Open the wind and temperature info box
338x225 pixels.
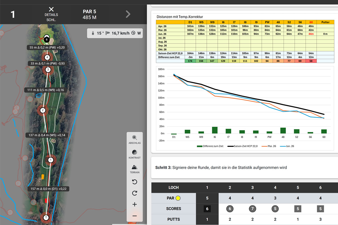(115, 33)
